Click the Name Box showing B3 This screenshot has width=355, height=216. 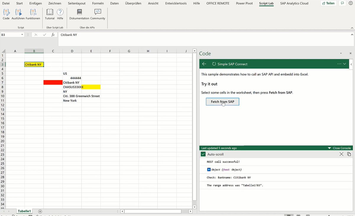[10, 35]
